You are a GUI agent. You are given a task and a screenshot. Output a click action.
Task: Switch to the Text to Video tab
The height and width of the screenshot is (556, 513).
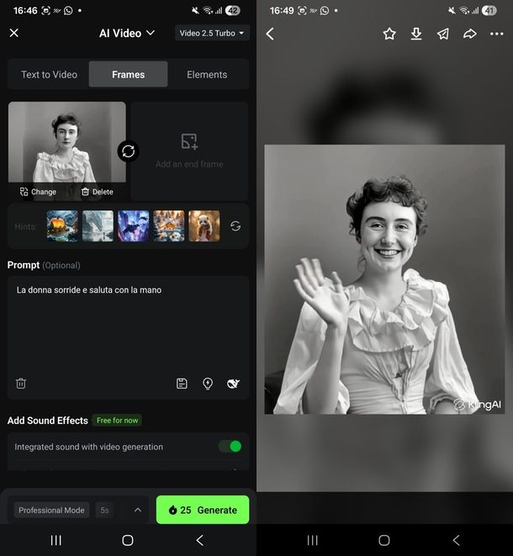point(49,75)
